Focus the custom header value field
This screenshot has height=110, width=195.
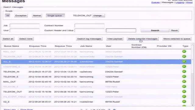(x=121, y=30)
